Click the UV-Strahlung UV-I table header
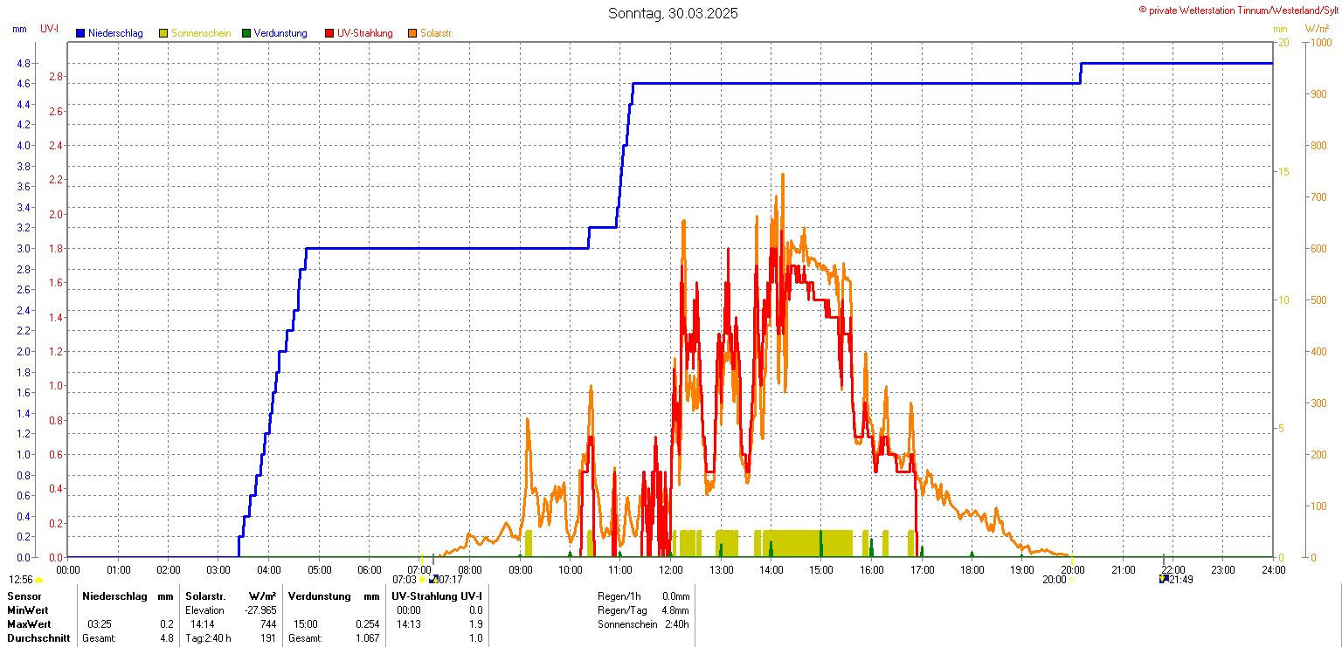The height and width of the screenshot is (647, 1342). coord(437,596)
